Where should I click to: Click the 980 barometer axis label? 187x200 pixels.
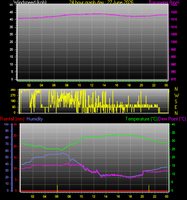[173, 71]
